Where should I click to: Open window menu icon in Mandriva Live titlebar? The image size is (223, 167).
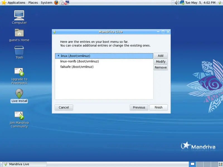[54, 32]
